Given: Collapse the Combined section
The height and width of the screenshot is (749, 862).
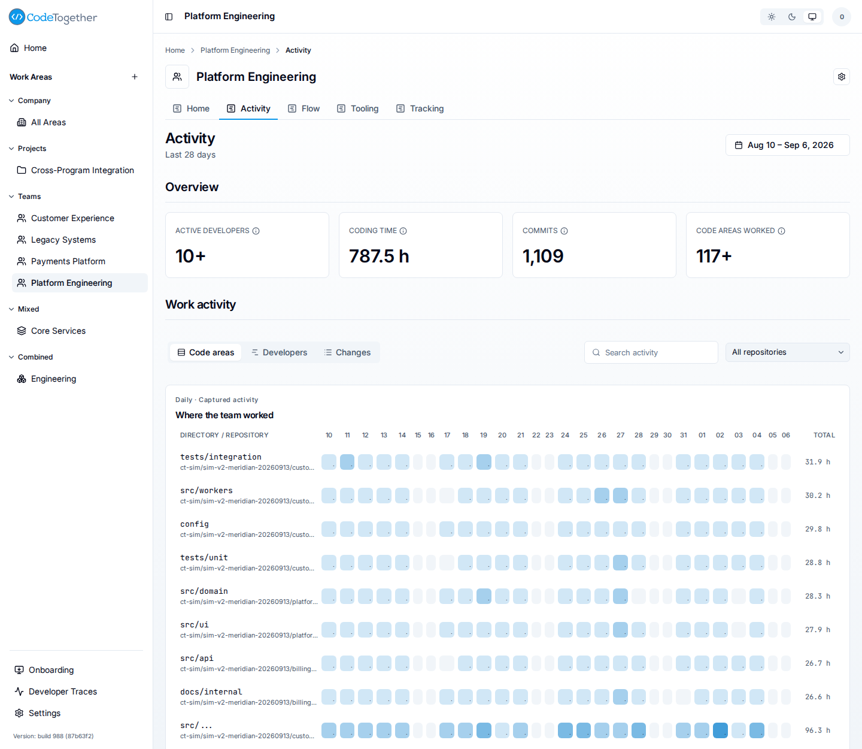Looking at the screenshot, I should click(31, 357).
